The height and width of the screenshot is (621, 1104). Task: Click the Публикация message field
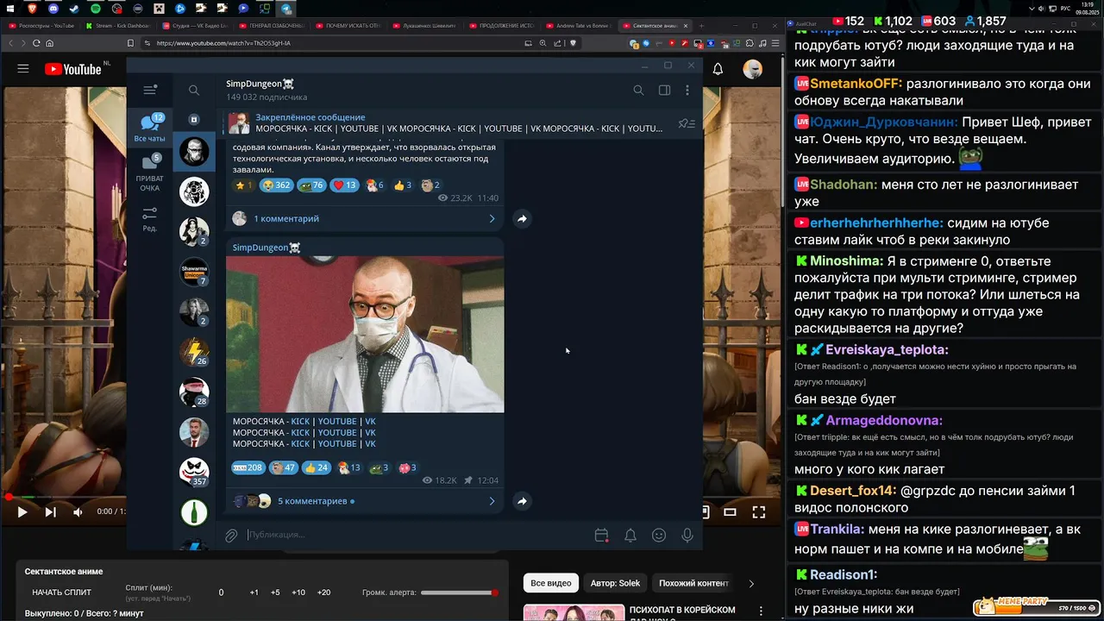417,535
